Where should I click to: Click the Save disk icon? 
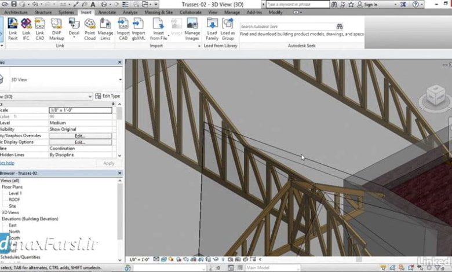click(13, 4)
